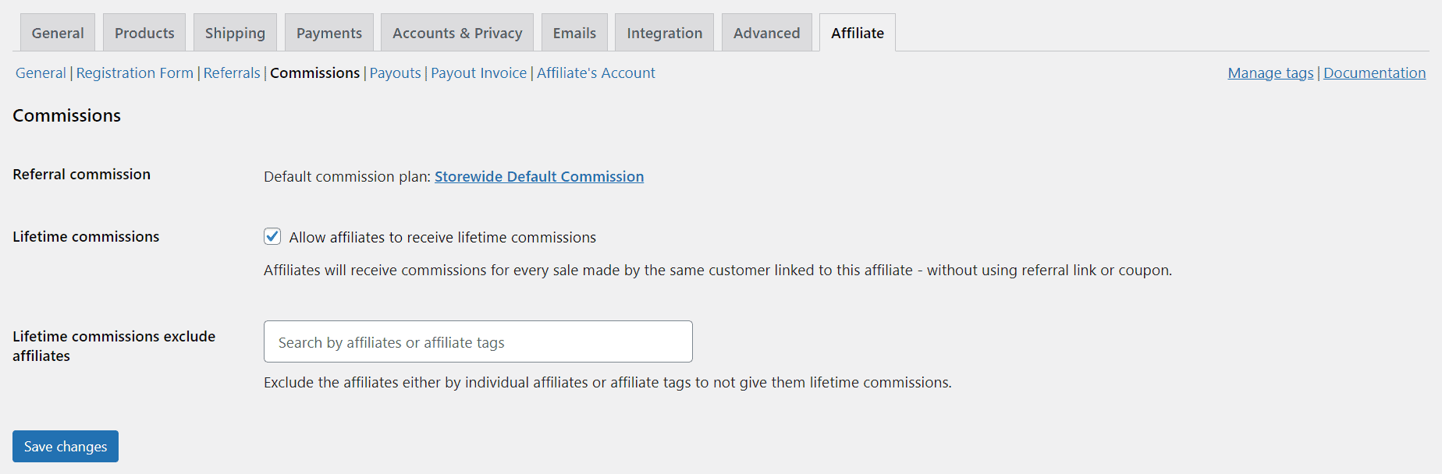The image size is (1442, 474).
Task: Navigate to the Payouts section
Action: (395, 73)
